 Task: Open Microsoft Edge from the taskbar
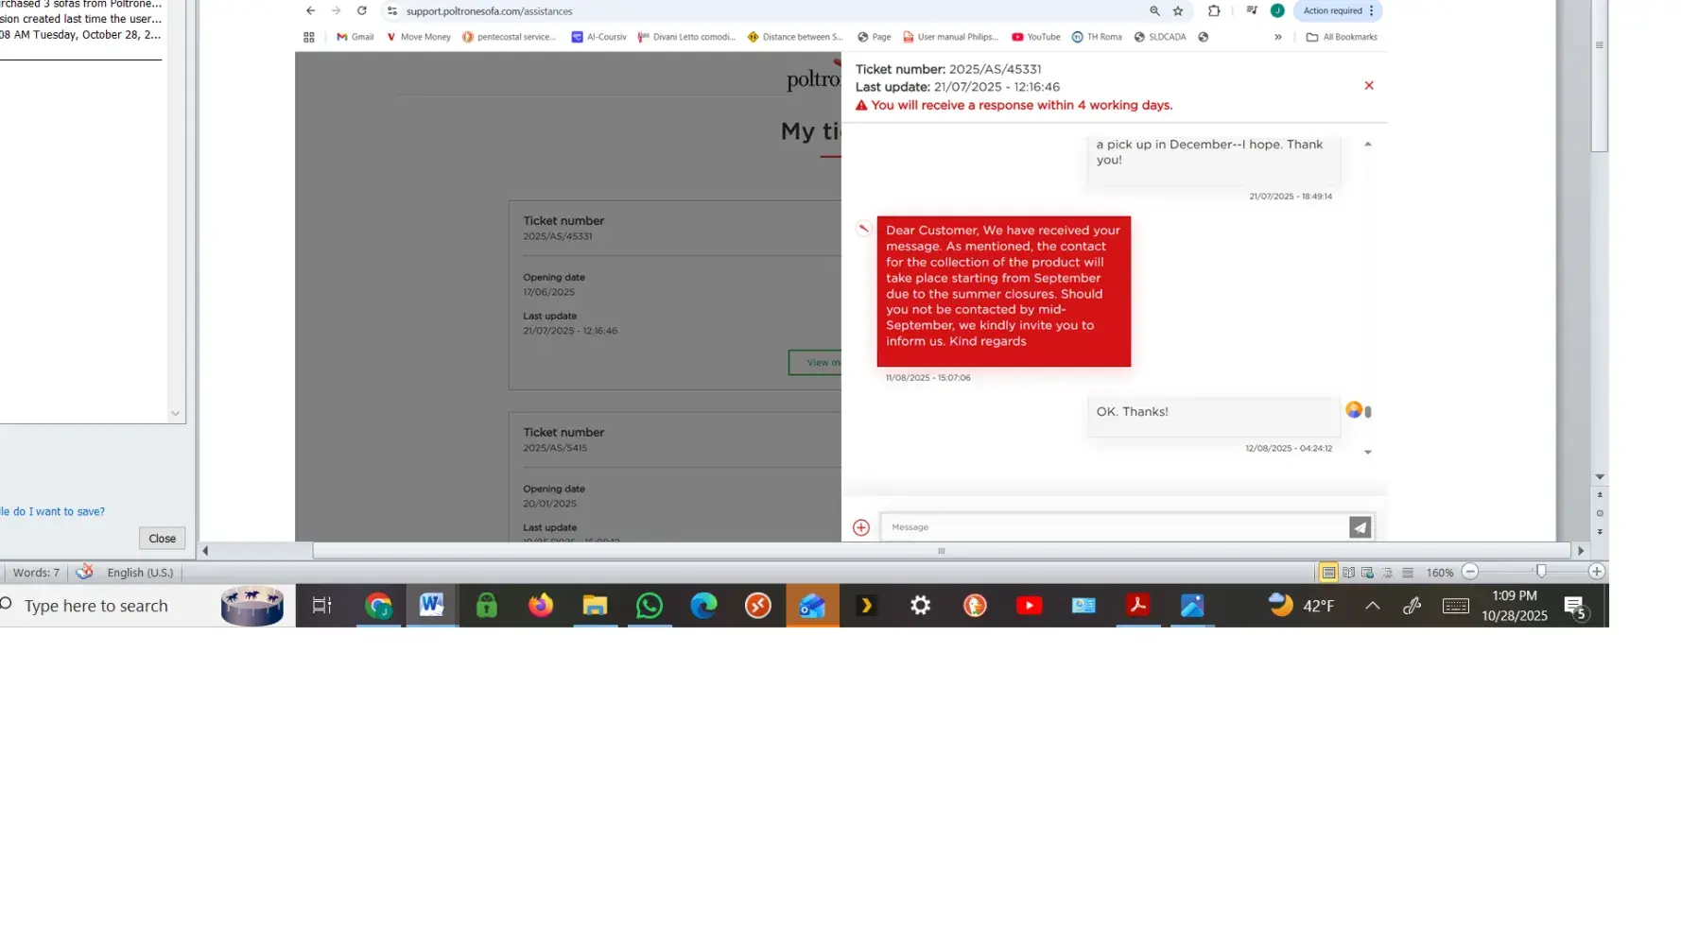703,606
